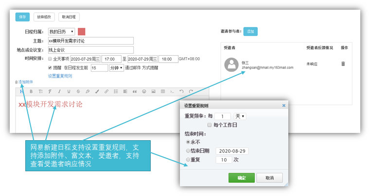Click the red calendar color swatch
The width and height of the screenshot is (370, 196).
[x=82, y=32]
